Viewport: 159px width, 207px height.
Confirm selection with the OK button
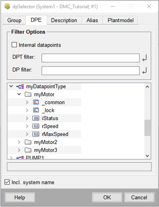coord(107,197)
